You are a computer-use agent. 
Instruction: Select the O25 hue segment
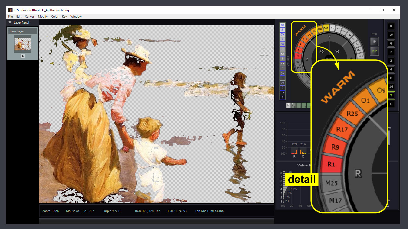pyautogui.click(x=326, y=28)
